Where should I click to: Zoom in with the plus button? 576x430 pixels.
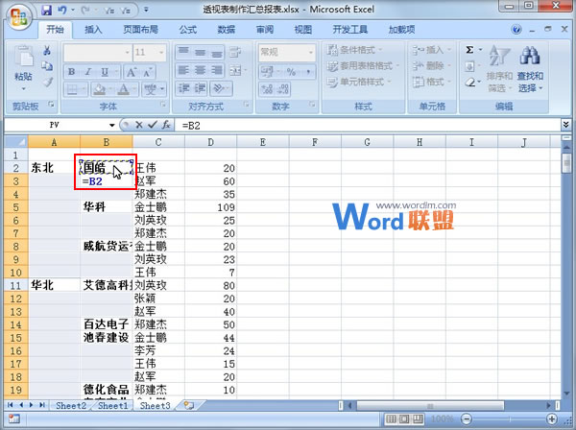(x=552, y=419)
